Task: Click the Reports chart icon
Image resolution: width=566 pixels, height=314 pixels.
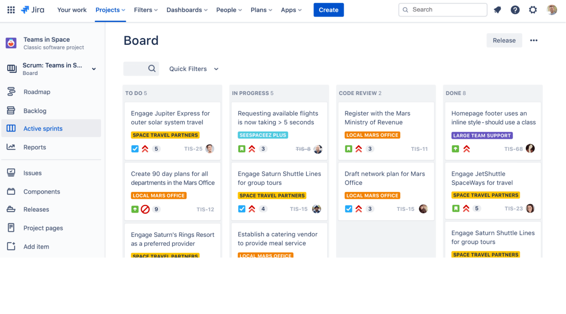Action: (x=11, y=147)
